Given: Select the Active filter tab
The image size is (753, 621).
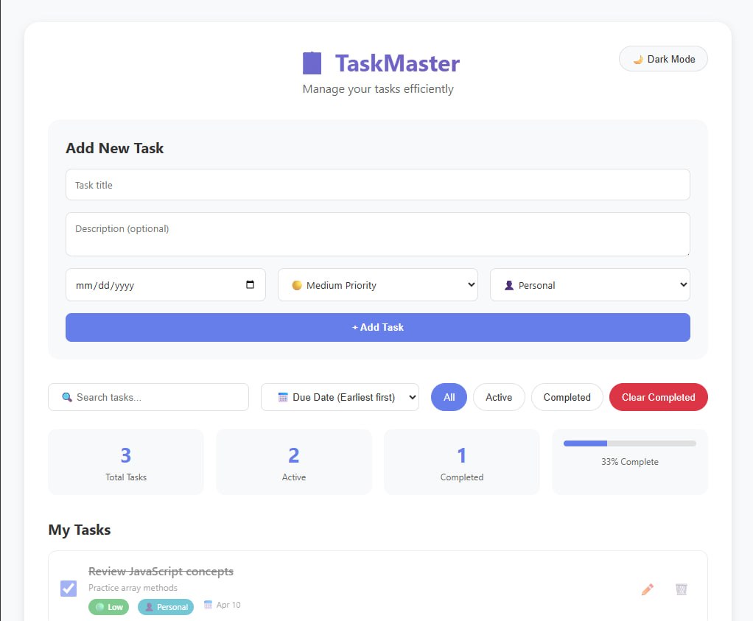Looking at the screenshot, I should click(x=499, y=397).
